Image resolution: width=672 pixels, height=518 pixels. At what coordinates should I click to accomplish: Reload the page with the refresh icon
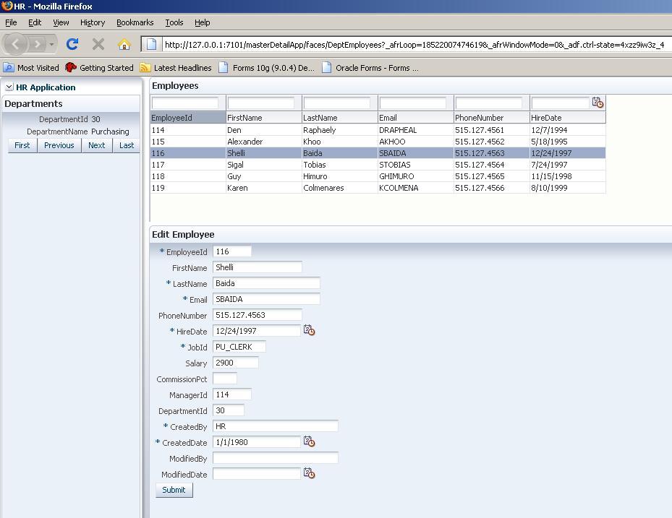click(x=72, y=43)
